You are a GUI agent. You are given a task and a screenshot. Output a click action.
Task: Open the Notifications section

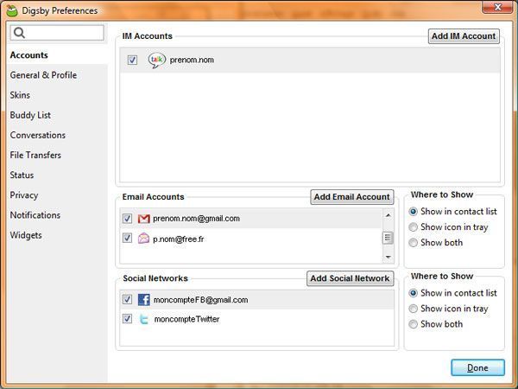pos(35,215)
